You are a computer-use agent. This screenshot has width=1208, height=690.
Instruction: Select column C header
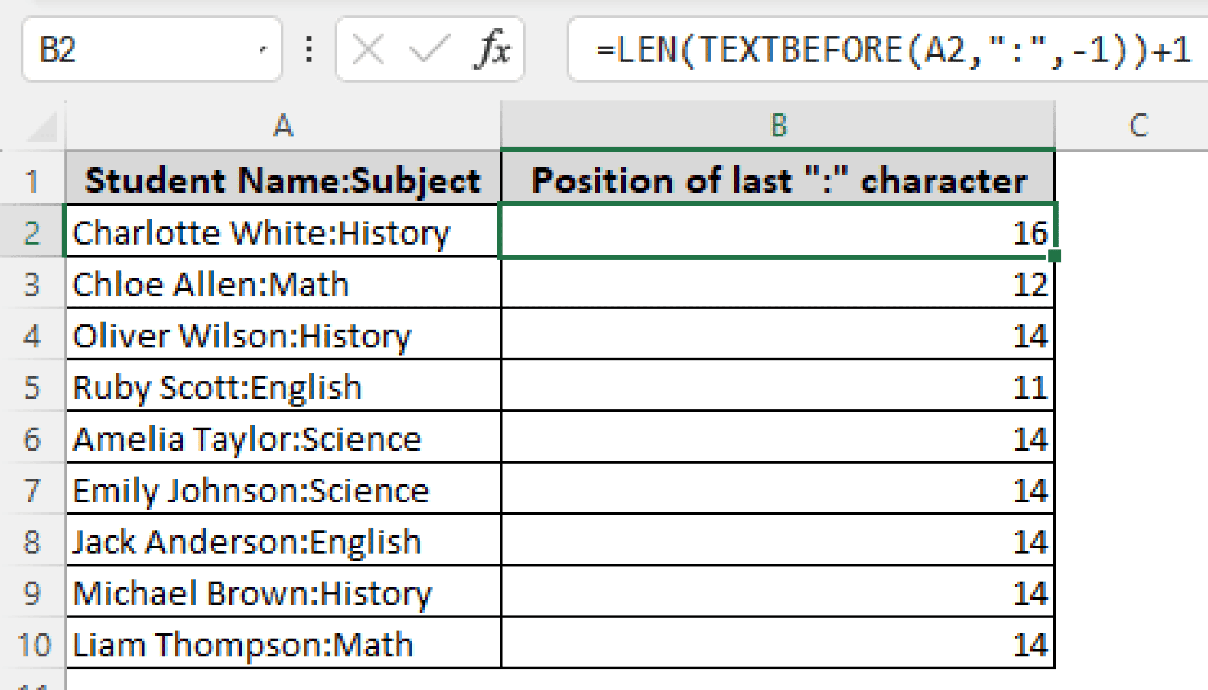click(1138, 126)
